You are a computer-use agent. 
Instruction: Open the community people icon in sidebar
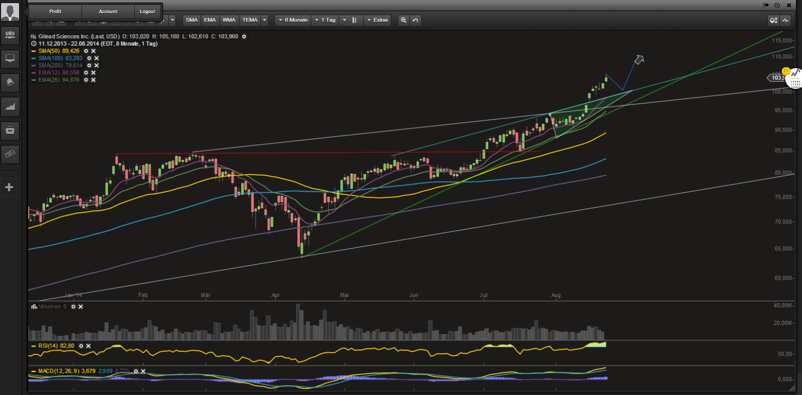tap(10, 35)
